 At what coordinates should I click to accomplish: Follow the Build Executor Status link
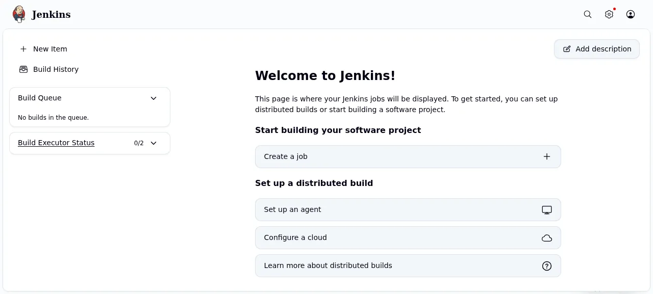pos(56,143)
